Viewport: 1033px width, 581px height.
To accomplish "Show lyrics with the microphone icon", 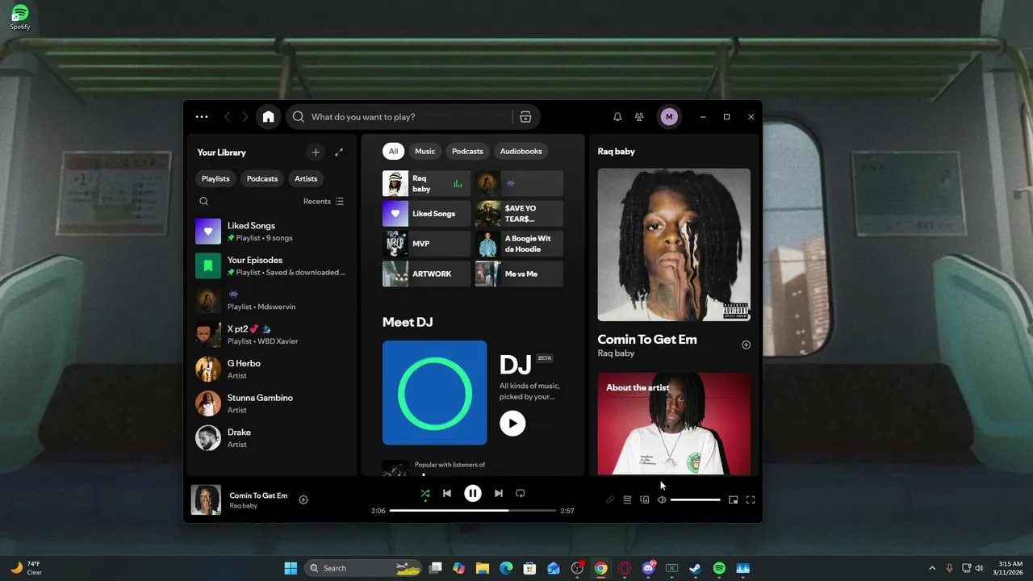I will pyautogui.click(x=610, y=500).
